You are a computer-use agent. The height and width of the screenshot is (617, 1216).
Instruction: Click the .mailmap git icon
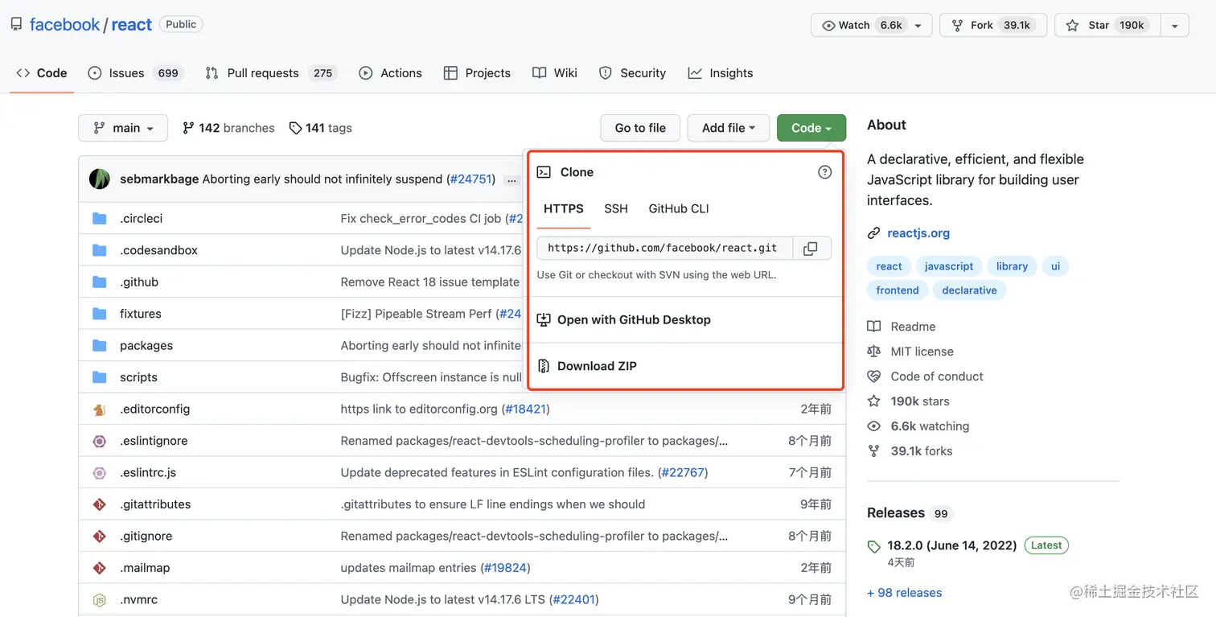point(100,568)
